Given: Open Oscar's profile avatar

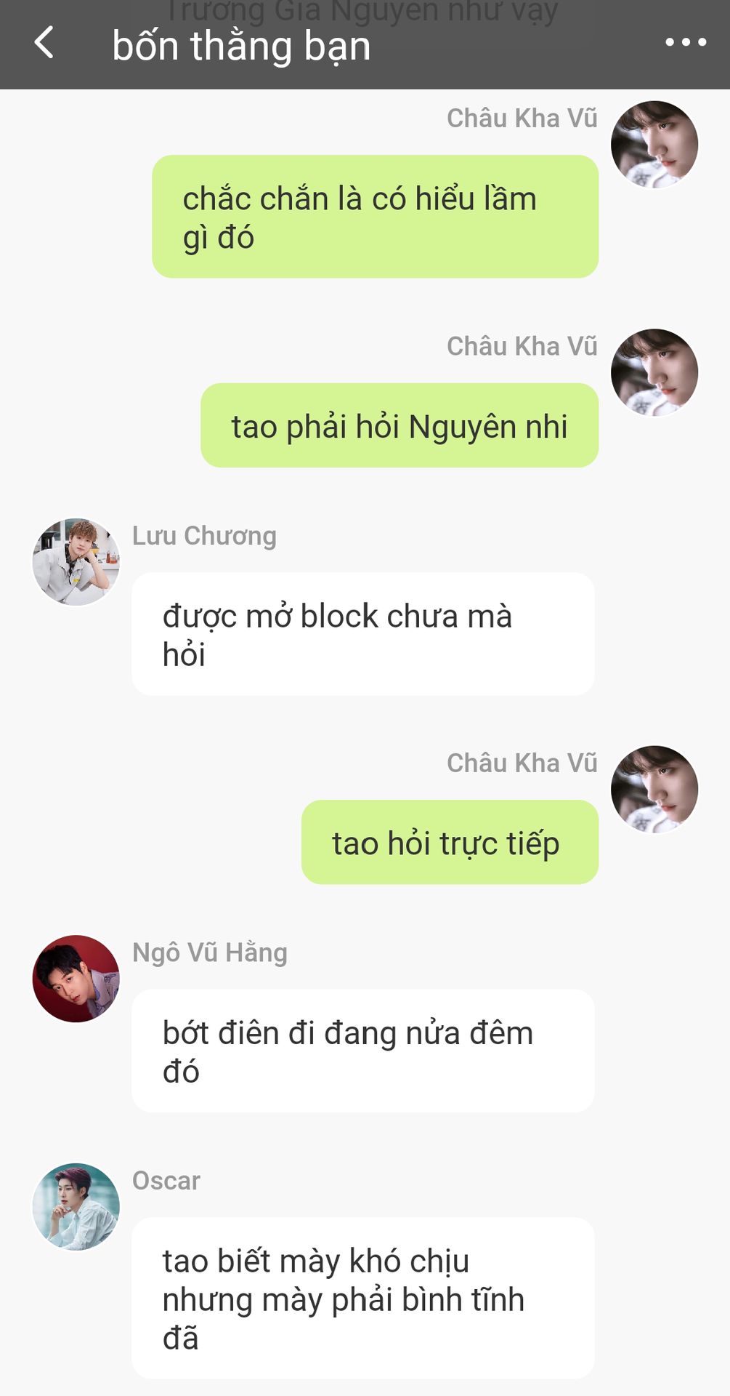Looking at the screenshot, I should click(76, 1207).
